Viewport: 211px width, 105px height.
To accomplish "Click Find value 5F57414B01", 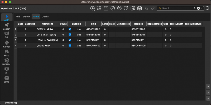I will point(93,40).
